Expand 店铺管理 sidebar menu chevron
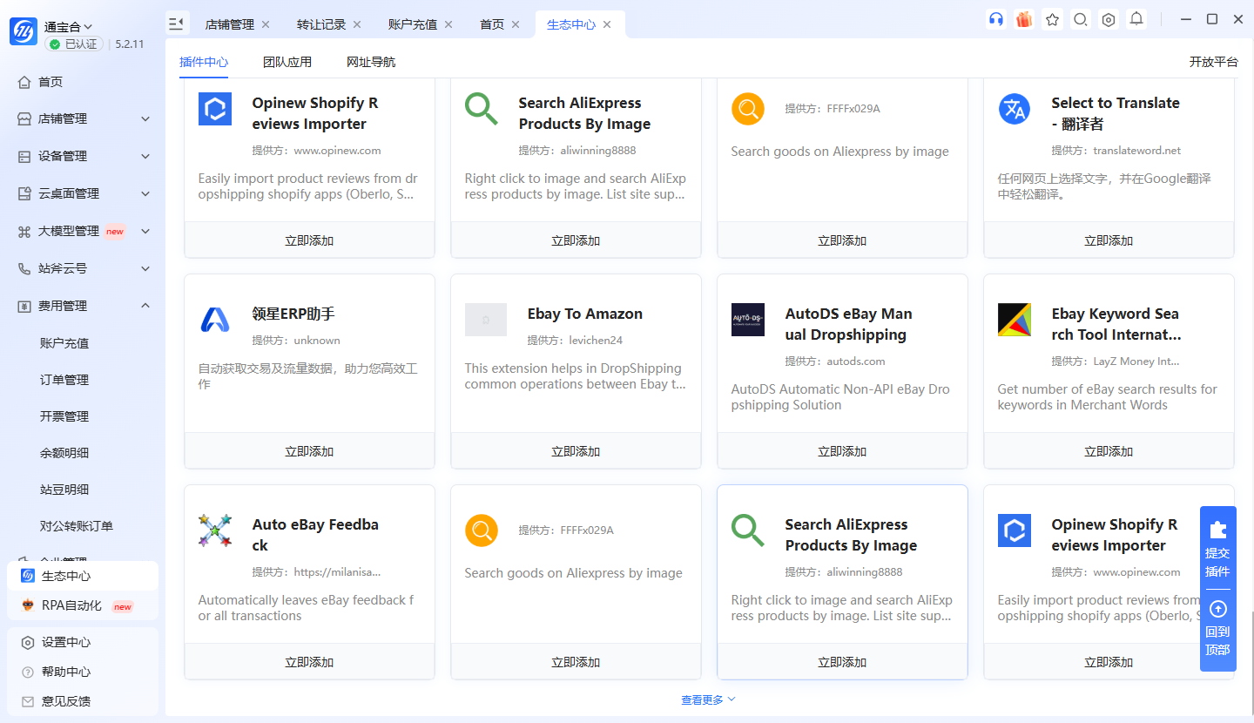Viewport: 1254px width, 723px height. [x=145, y=118]
